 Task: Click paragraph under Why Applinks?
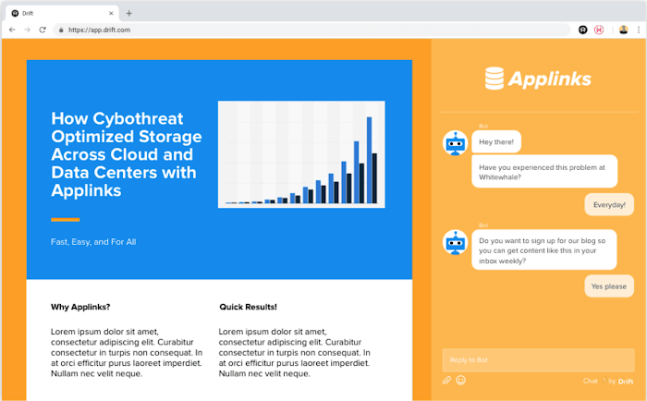coord(127,353)
